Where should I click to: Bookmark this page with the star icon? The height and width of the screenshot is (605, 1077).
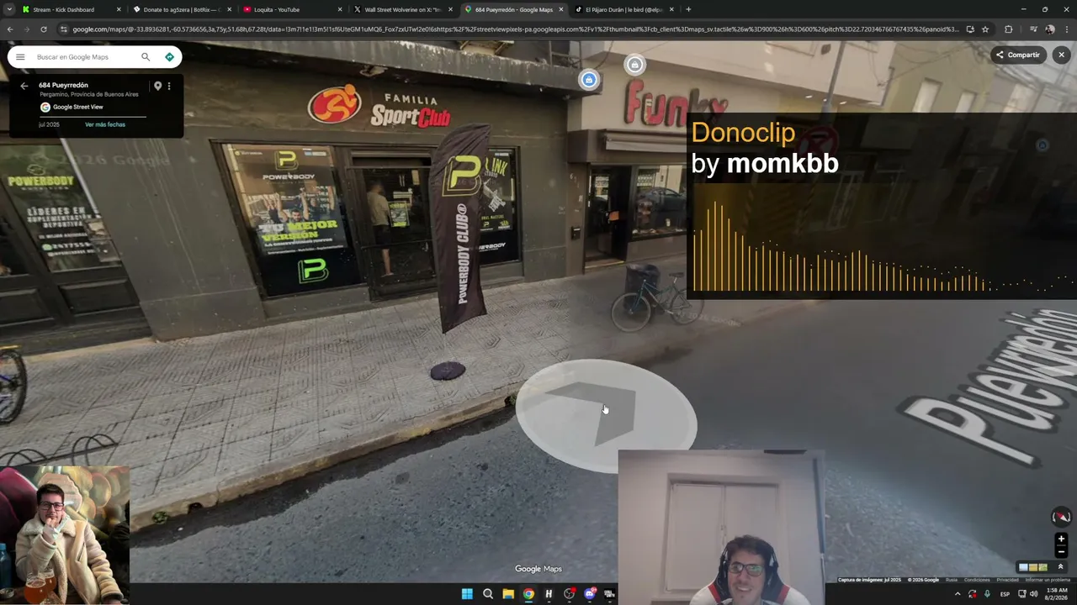(x=985, y=29)
